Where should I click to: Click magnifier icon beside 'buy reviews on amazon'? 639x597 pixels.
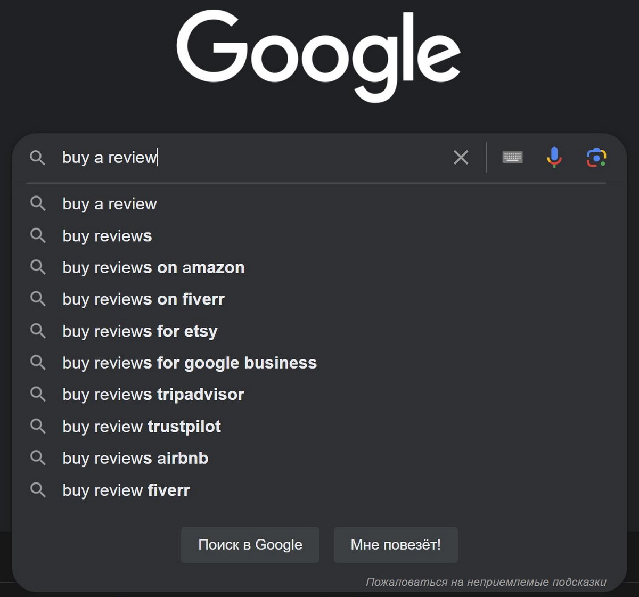[x=38, y=267]
